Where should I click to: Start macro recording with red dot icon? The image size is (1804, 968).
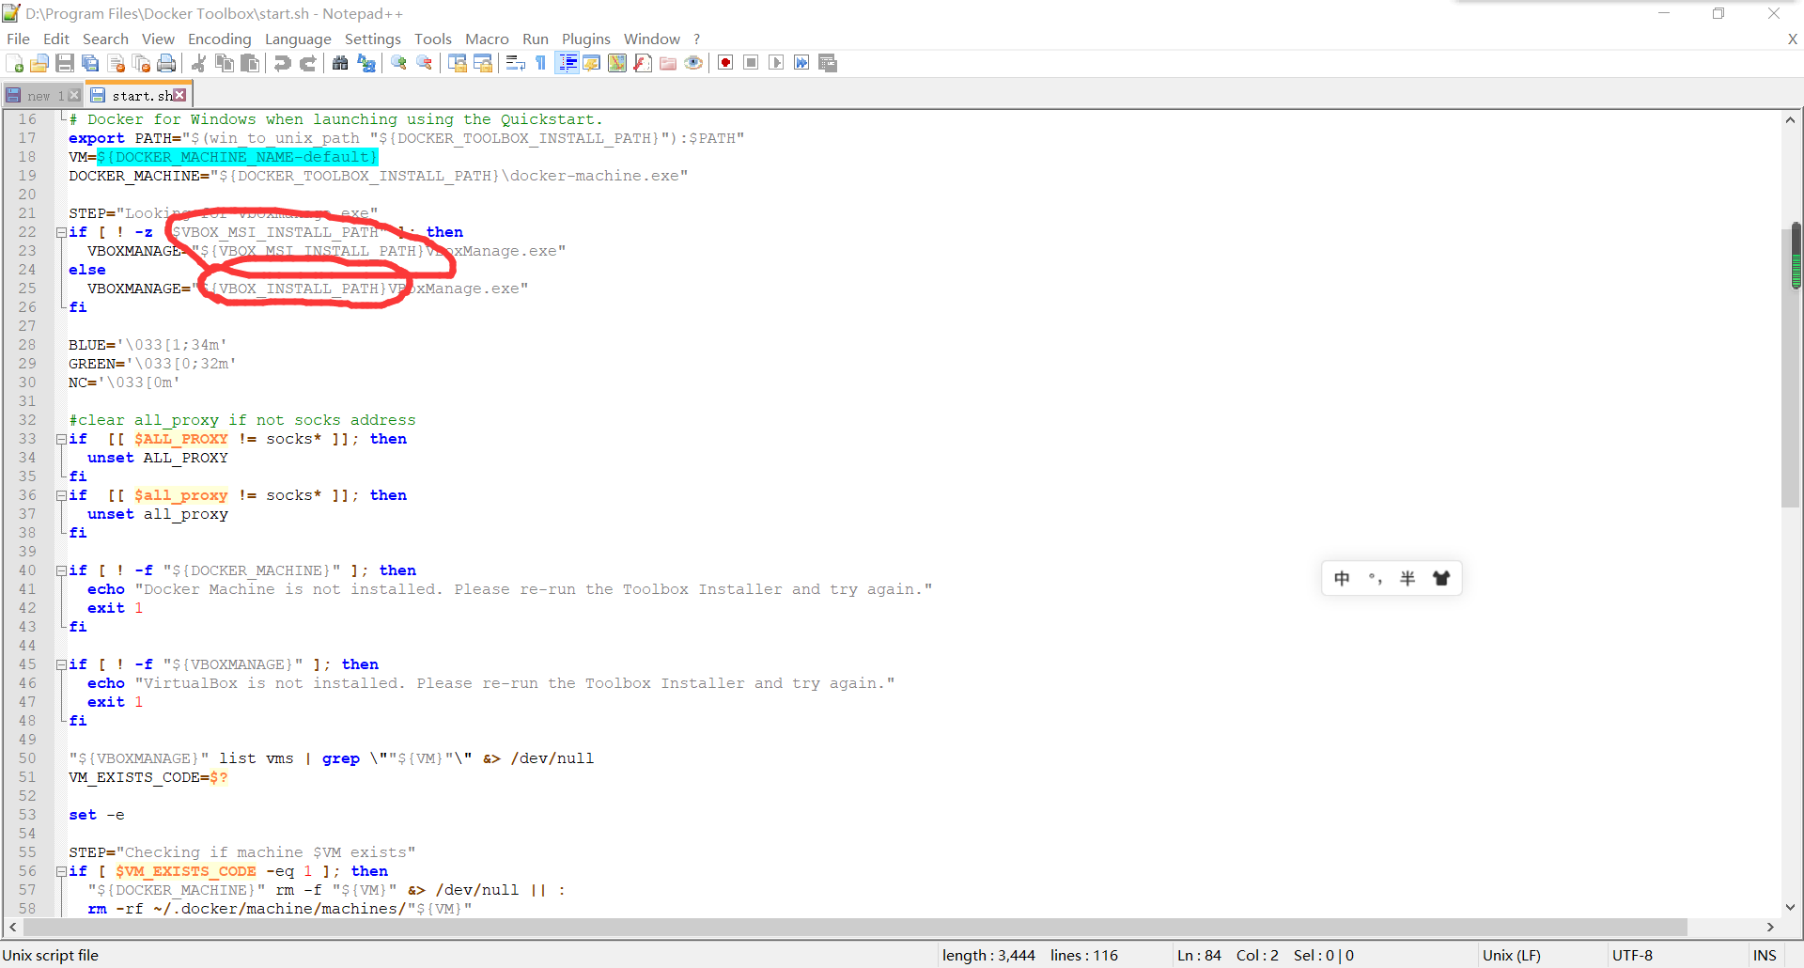point(725,63)
